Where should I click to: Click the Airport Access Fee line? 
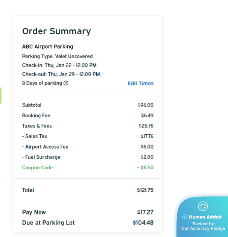(x=45, y=147)
